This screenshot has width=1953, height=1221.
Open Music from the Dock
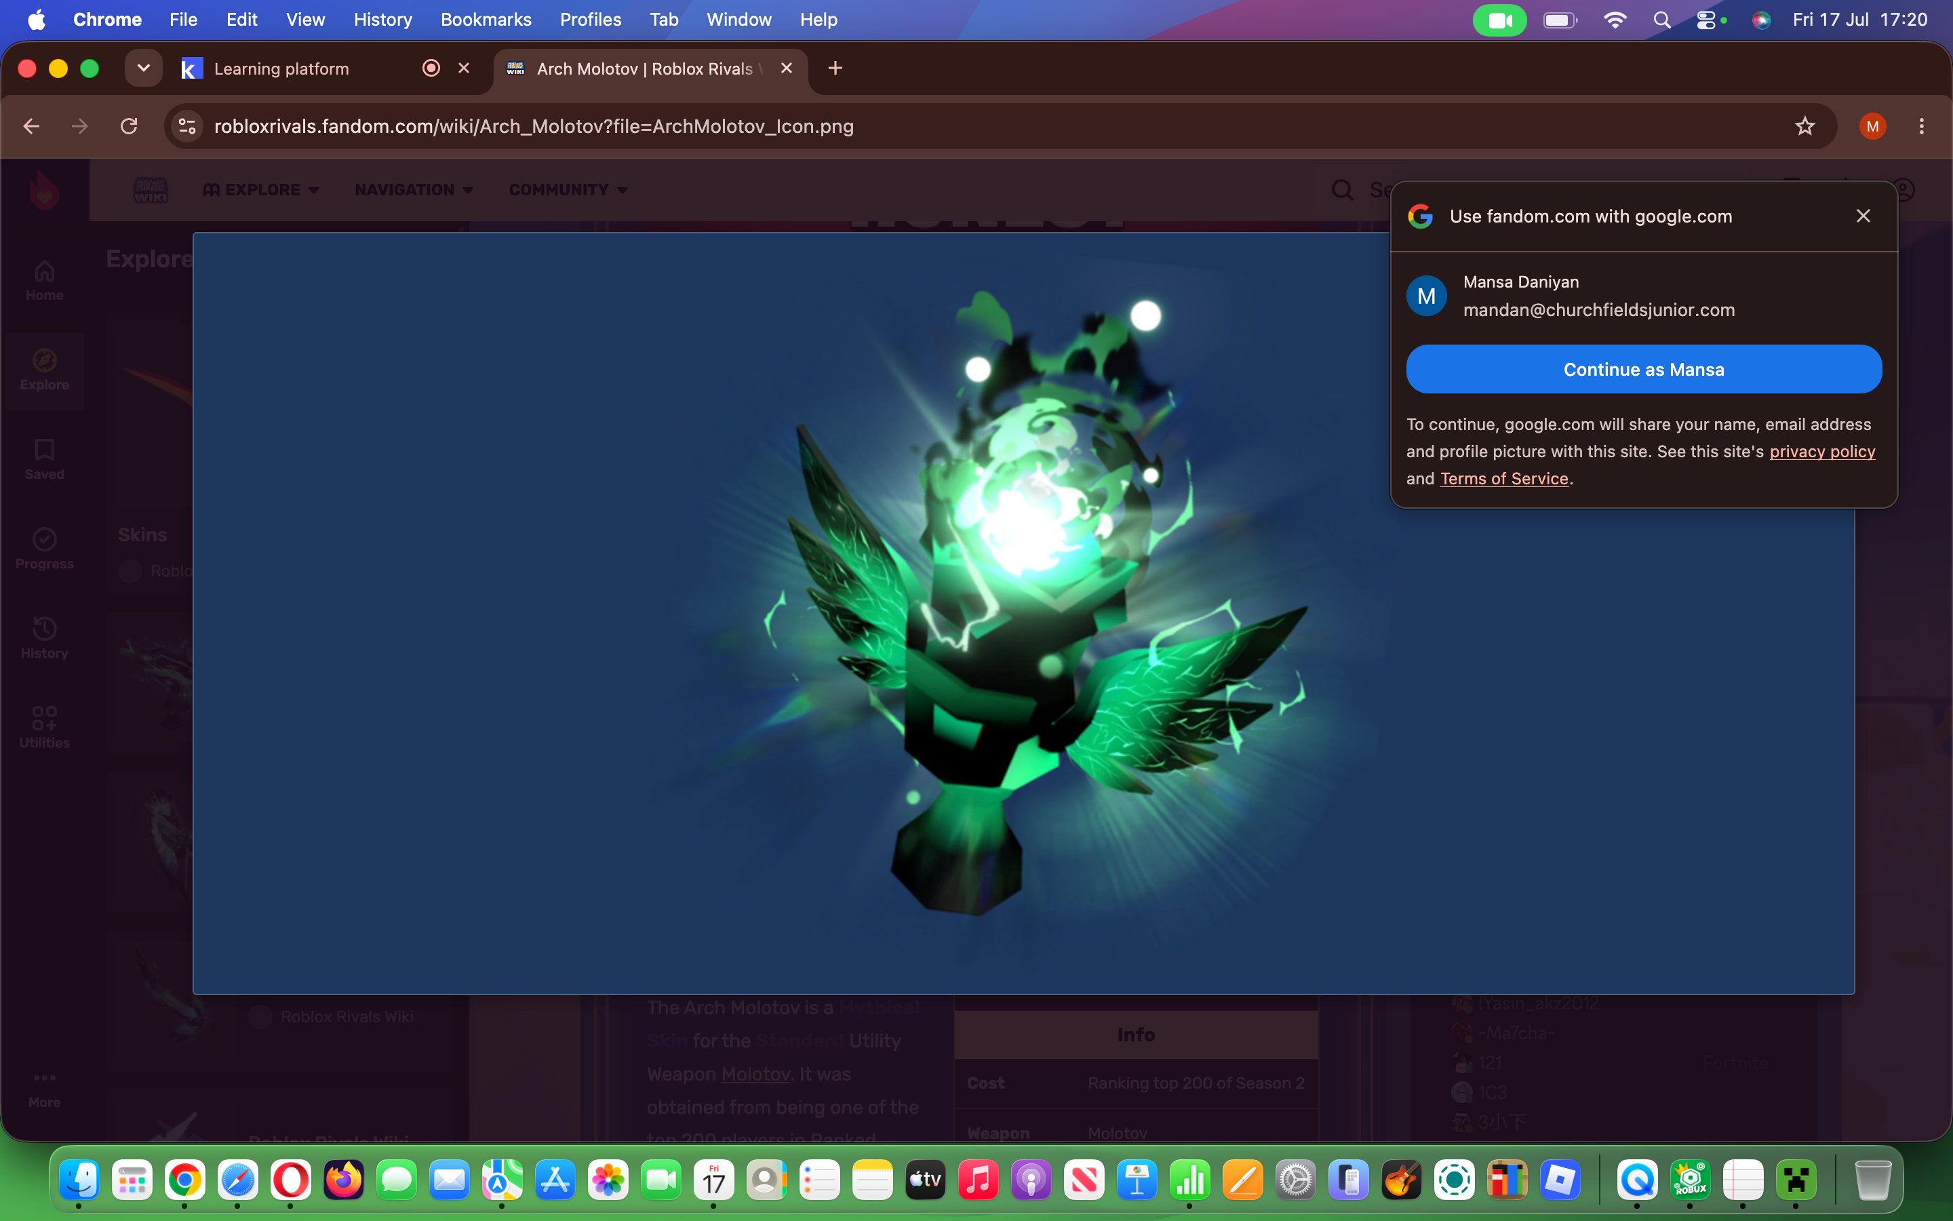click(977, 1180)
